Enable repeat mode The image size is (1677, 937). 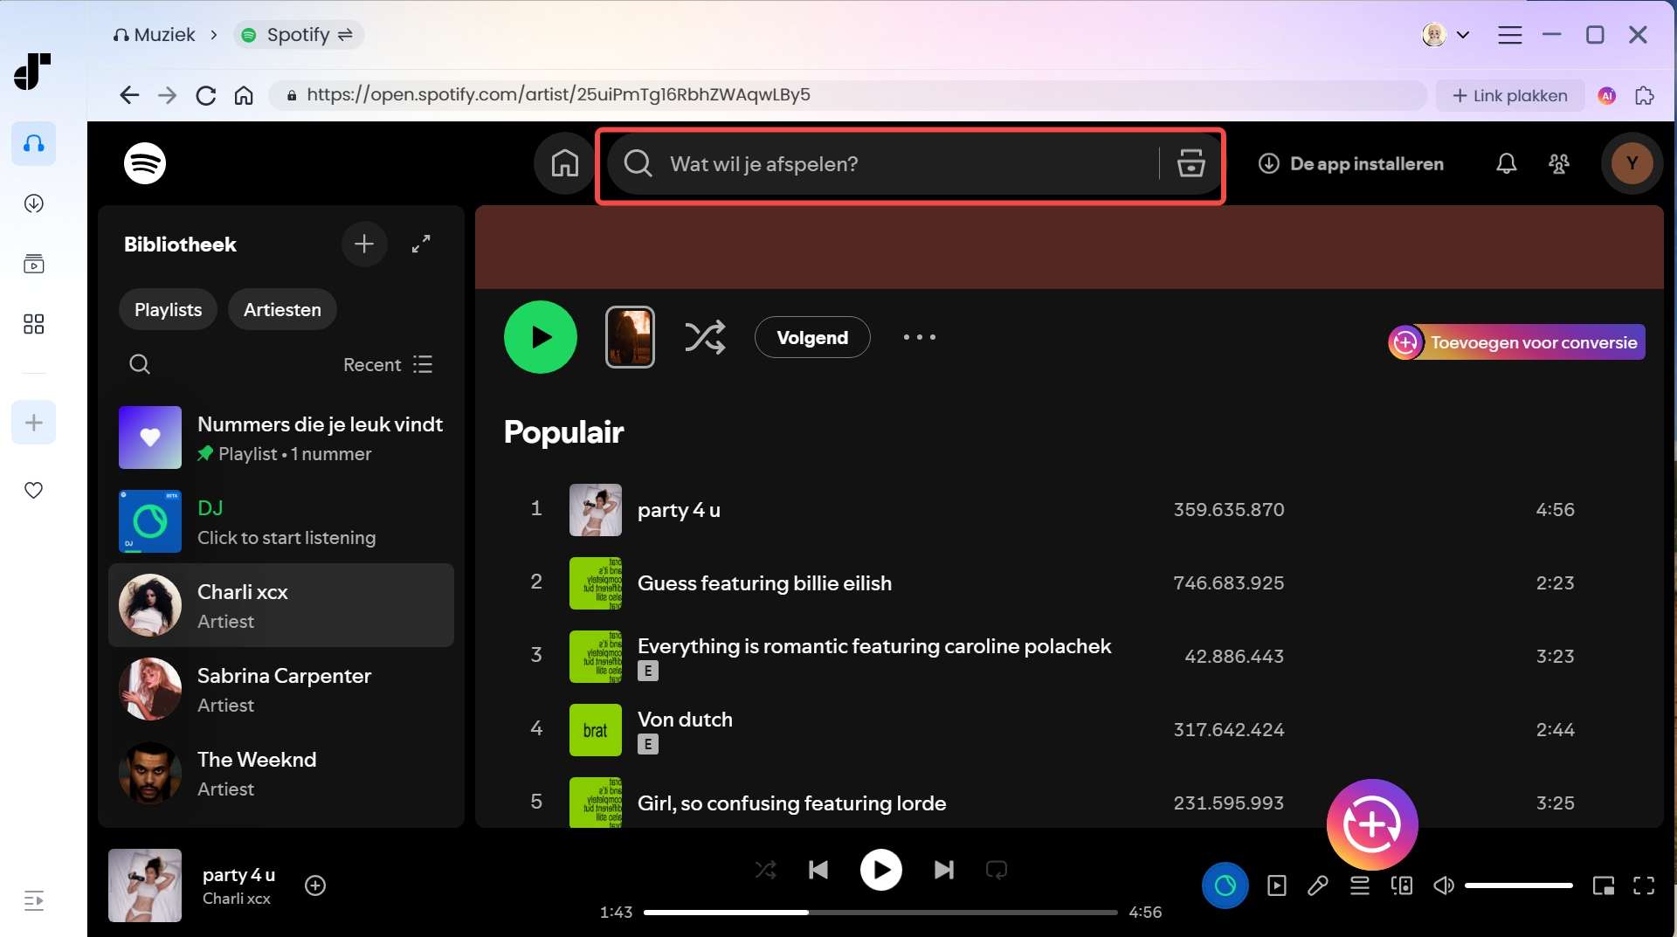pos(997,870)
